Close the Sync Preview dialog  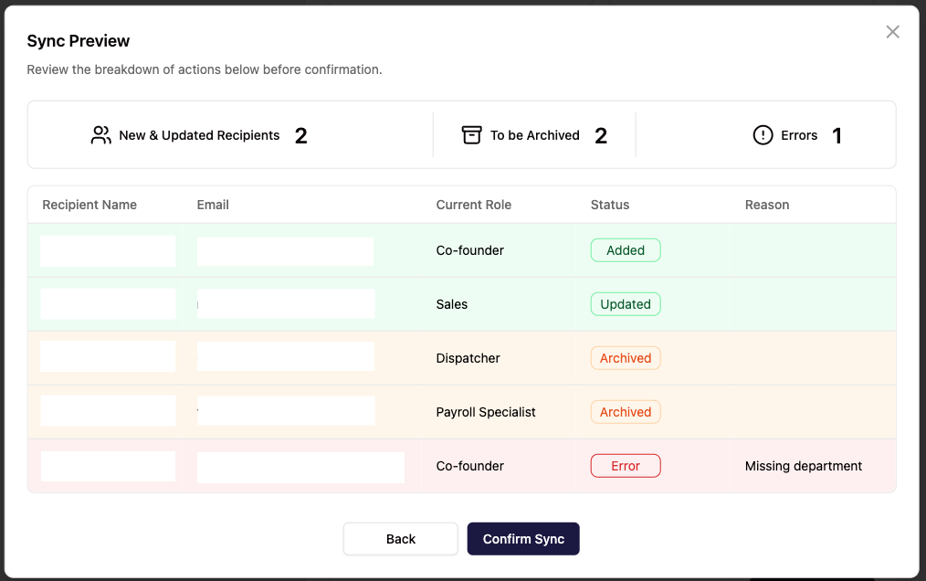(x=892, y=32)
